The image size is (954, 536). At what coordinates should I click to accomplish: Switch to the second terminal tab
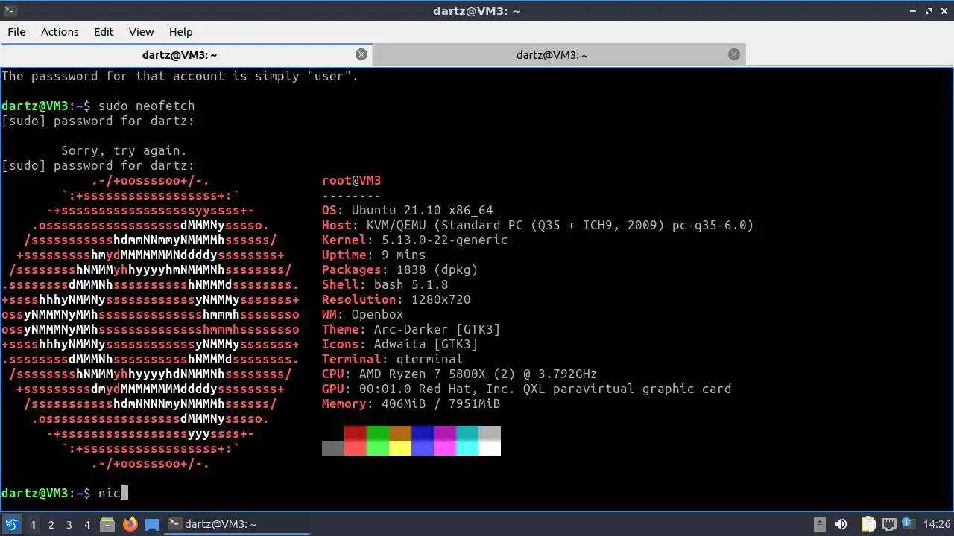[x=559, y=54]
